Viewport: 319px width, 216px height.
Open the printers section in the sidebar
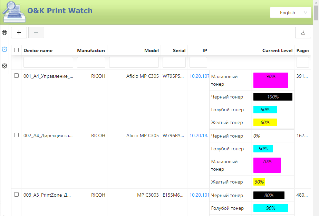(4, 32)
